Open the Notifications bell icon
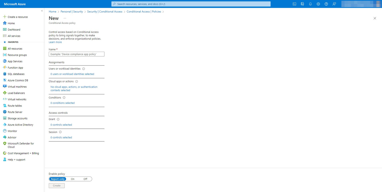 point(310,4)
